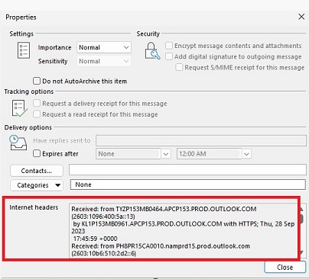
Task: Click the Internet headers label
Action: coord(34,207)
